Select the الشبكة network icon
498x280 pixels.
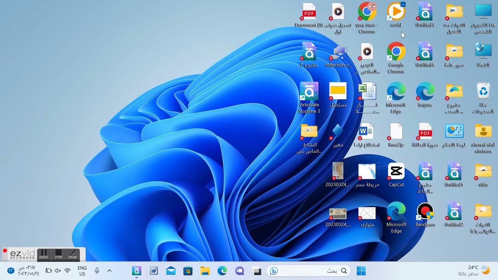(x=483, y=55)
